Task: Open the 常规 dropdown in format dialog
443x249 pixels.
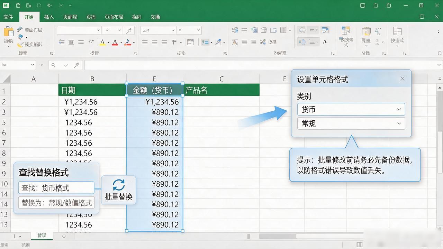Action: pyautogui.click(x=351, y=123)
